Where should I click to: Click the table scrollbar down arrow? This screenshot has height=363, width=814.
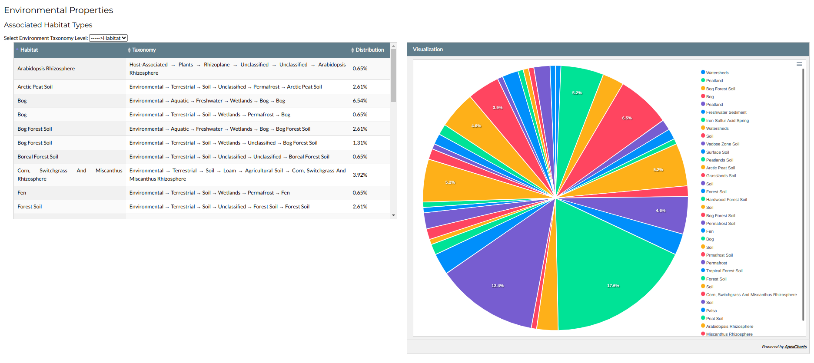tap(393, 215)
